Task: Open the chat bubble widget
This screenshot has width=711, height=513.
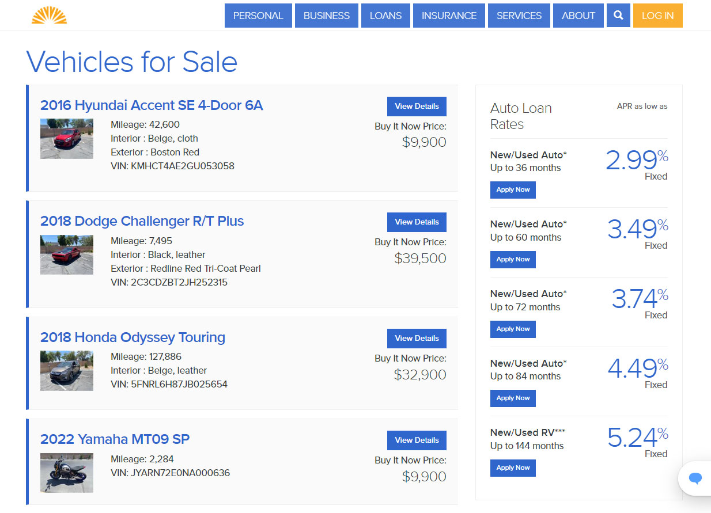Action: [695, 478]
